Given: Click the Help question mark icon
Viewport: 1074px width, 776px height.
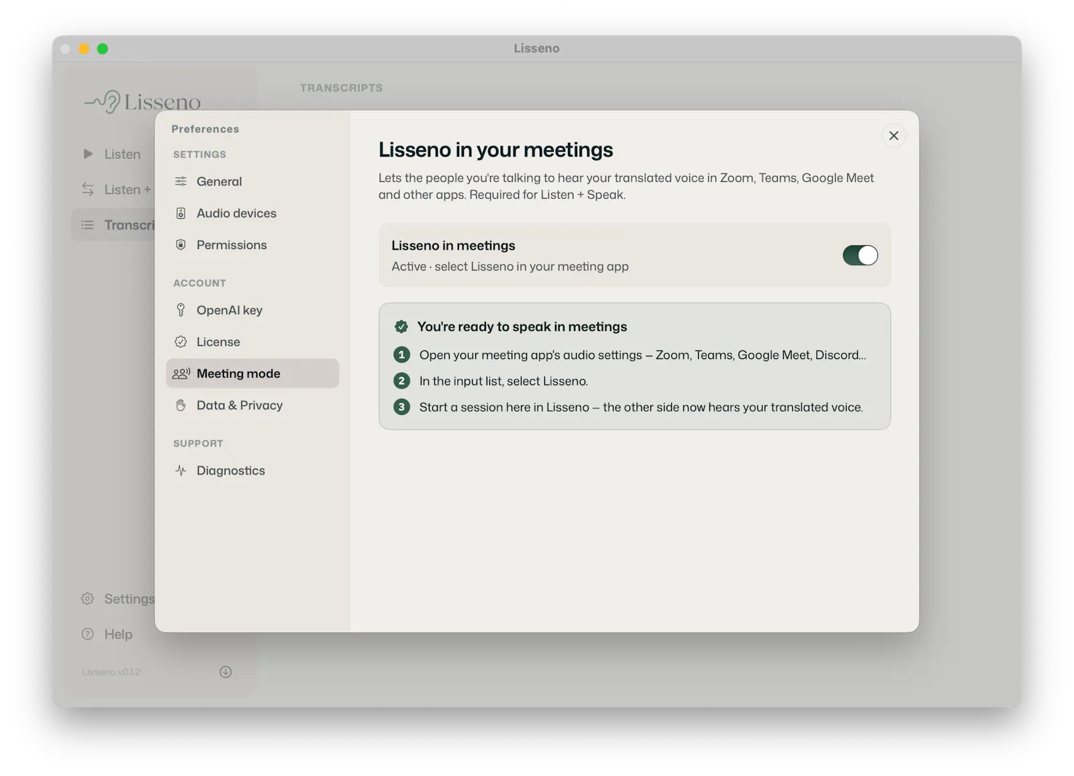Looking at the screenshot, I should tap(88, 634).
